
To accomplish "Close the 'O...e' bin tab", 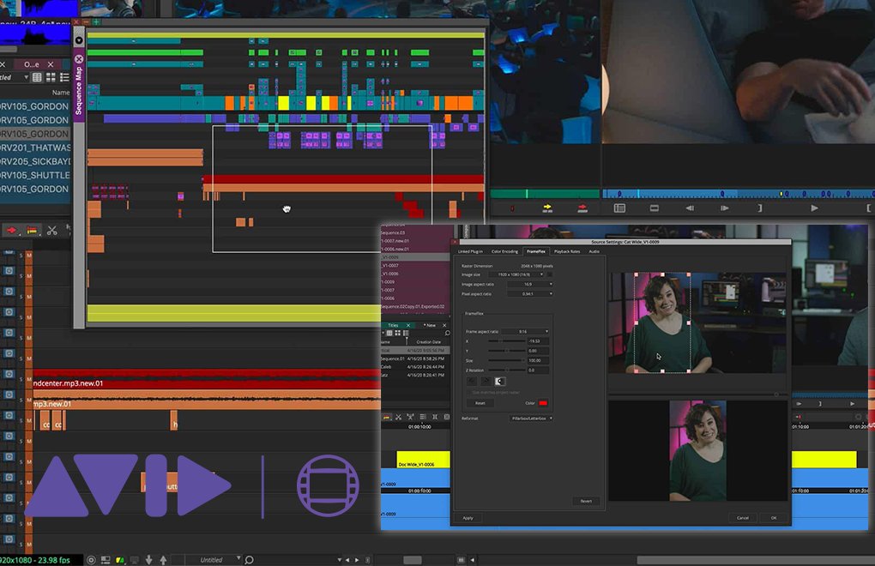I will pos(51,64).
